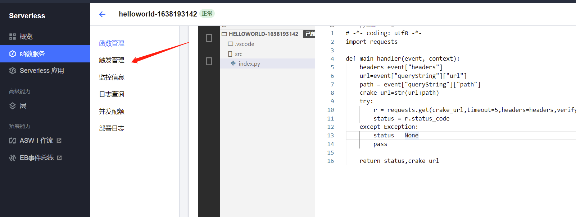Screen dimensions: 576x217
Task: Click the 'crake_url=str(url+path)' line
Action: (399, 93)
